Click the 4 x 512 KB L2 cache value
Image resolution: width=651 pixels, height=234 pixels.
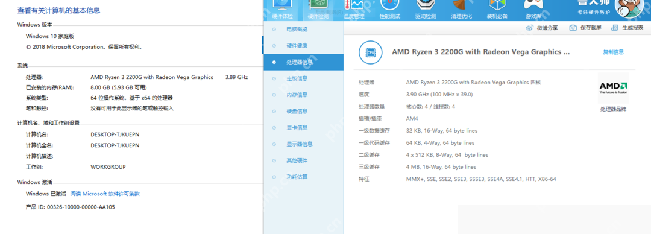point(447,154)
